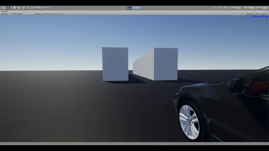Open the Account dropdown
This screenshot has width=269, height=151.
(235, 8)
